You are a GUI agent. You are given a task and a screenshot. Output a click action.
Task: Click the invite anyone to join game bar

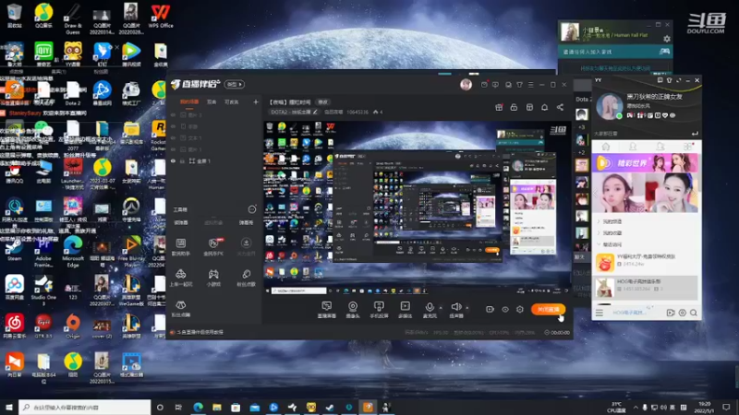(x=615, y=52)
